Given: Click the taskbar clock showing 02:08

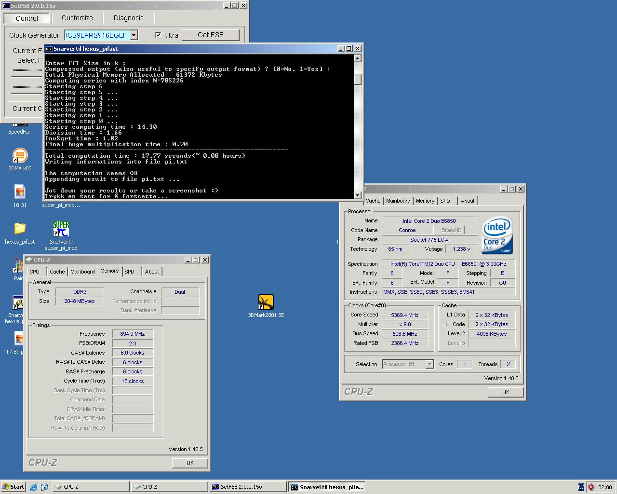Looking at the screenshot, I should 605,487.
